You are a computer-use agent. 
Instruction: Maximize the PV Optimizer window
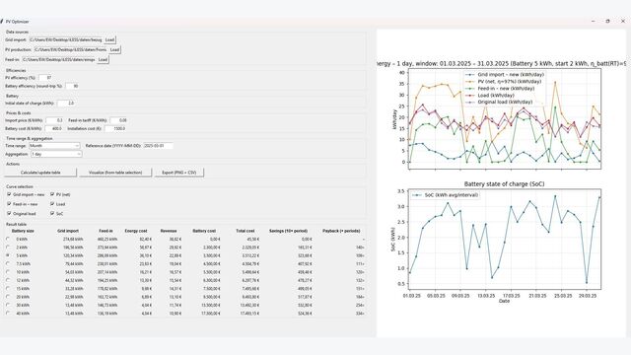coord(607,22)
